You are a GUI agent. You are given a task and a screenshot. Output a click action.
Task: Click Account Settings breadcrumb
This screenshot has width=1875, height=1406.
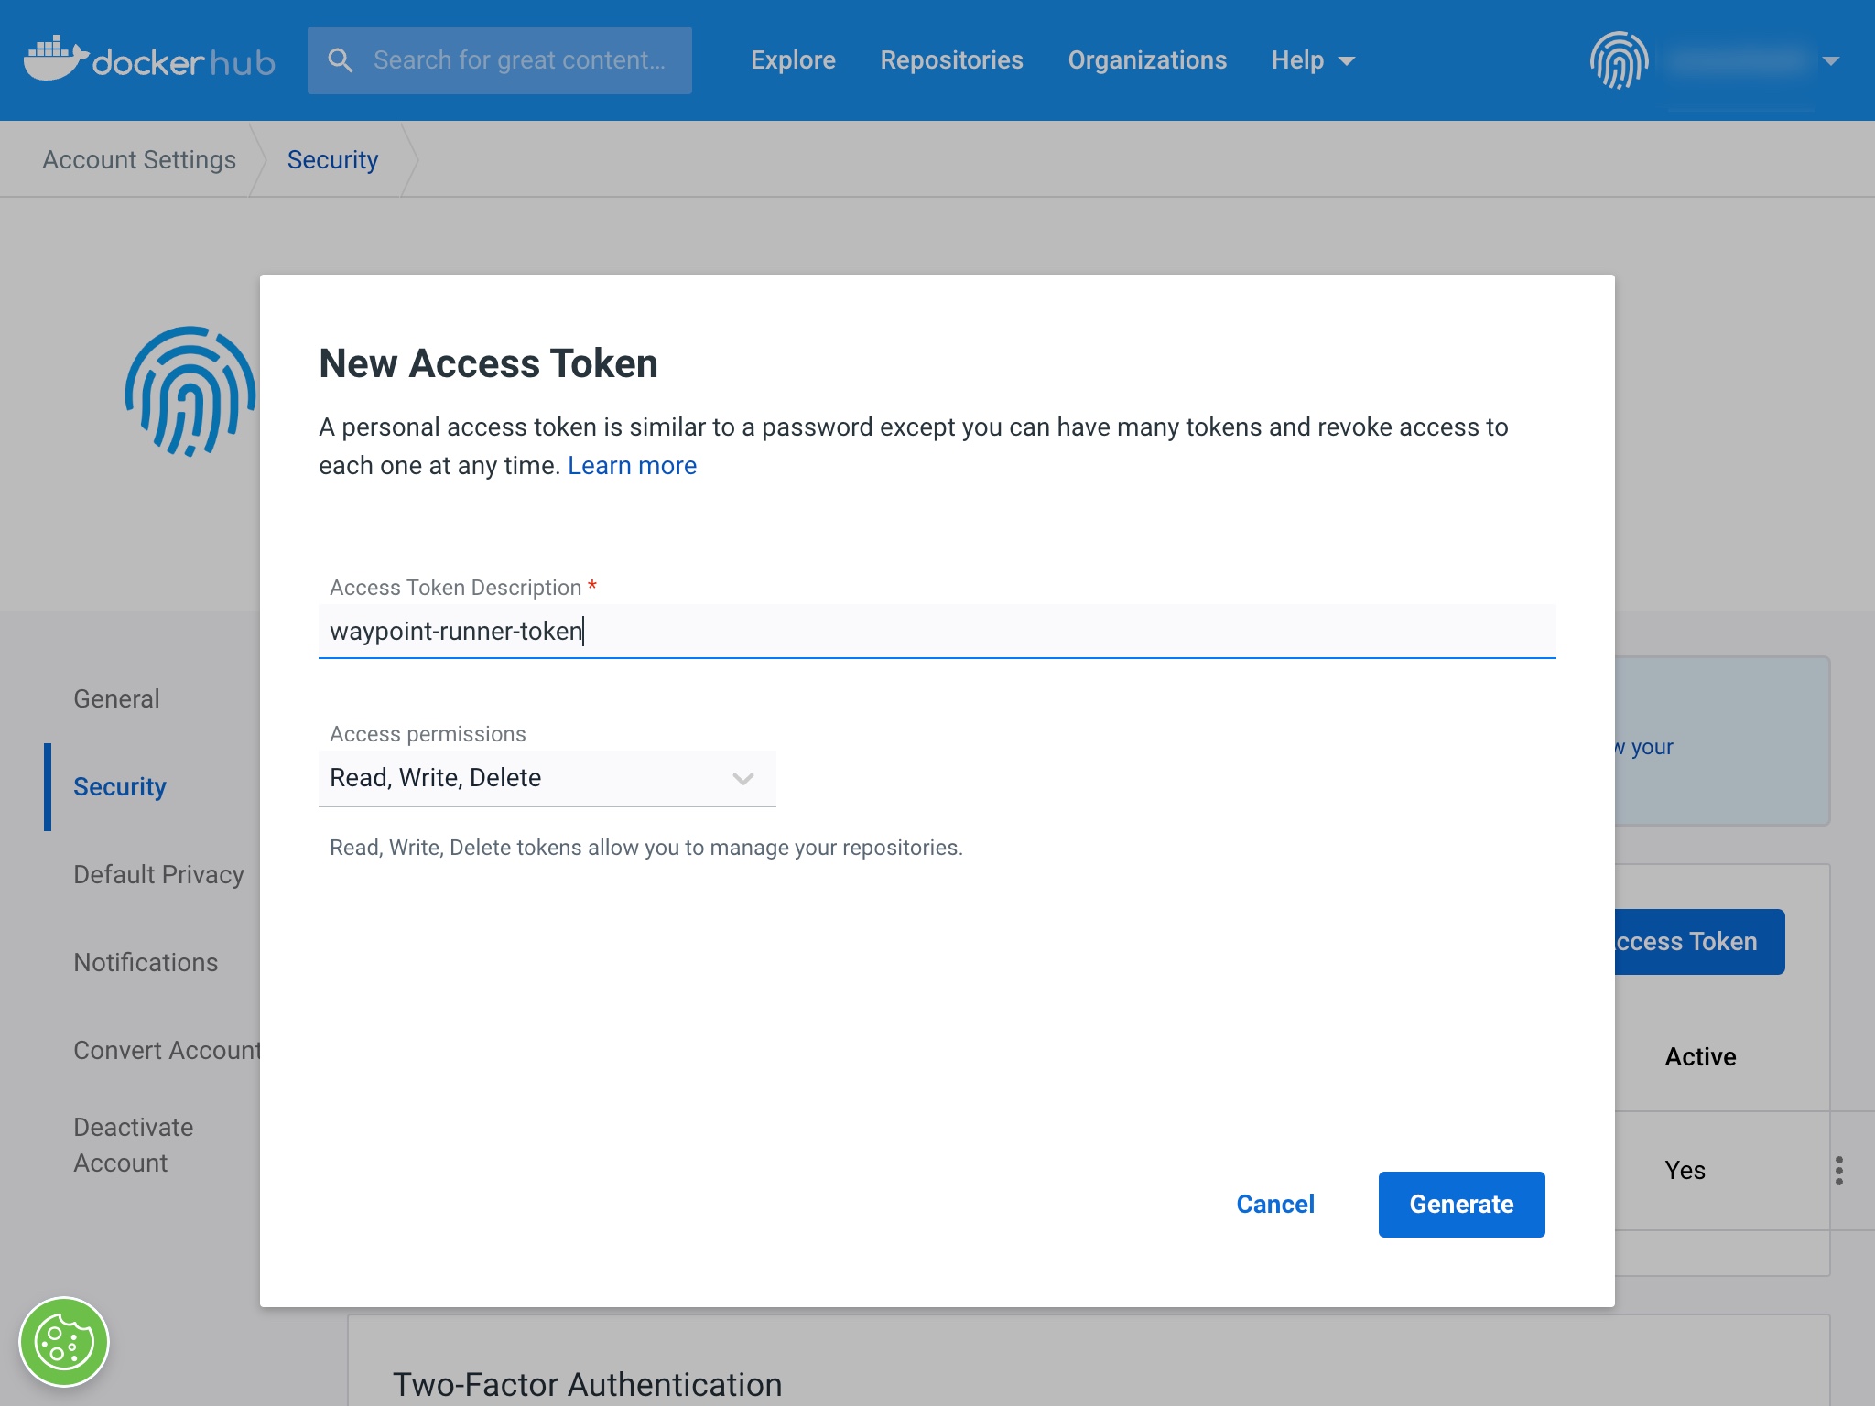tap(139, 159)
